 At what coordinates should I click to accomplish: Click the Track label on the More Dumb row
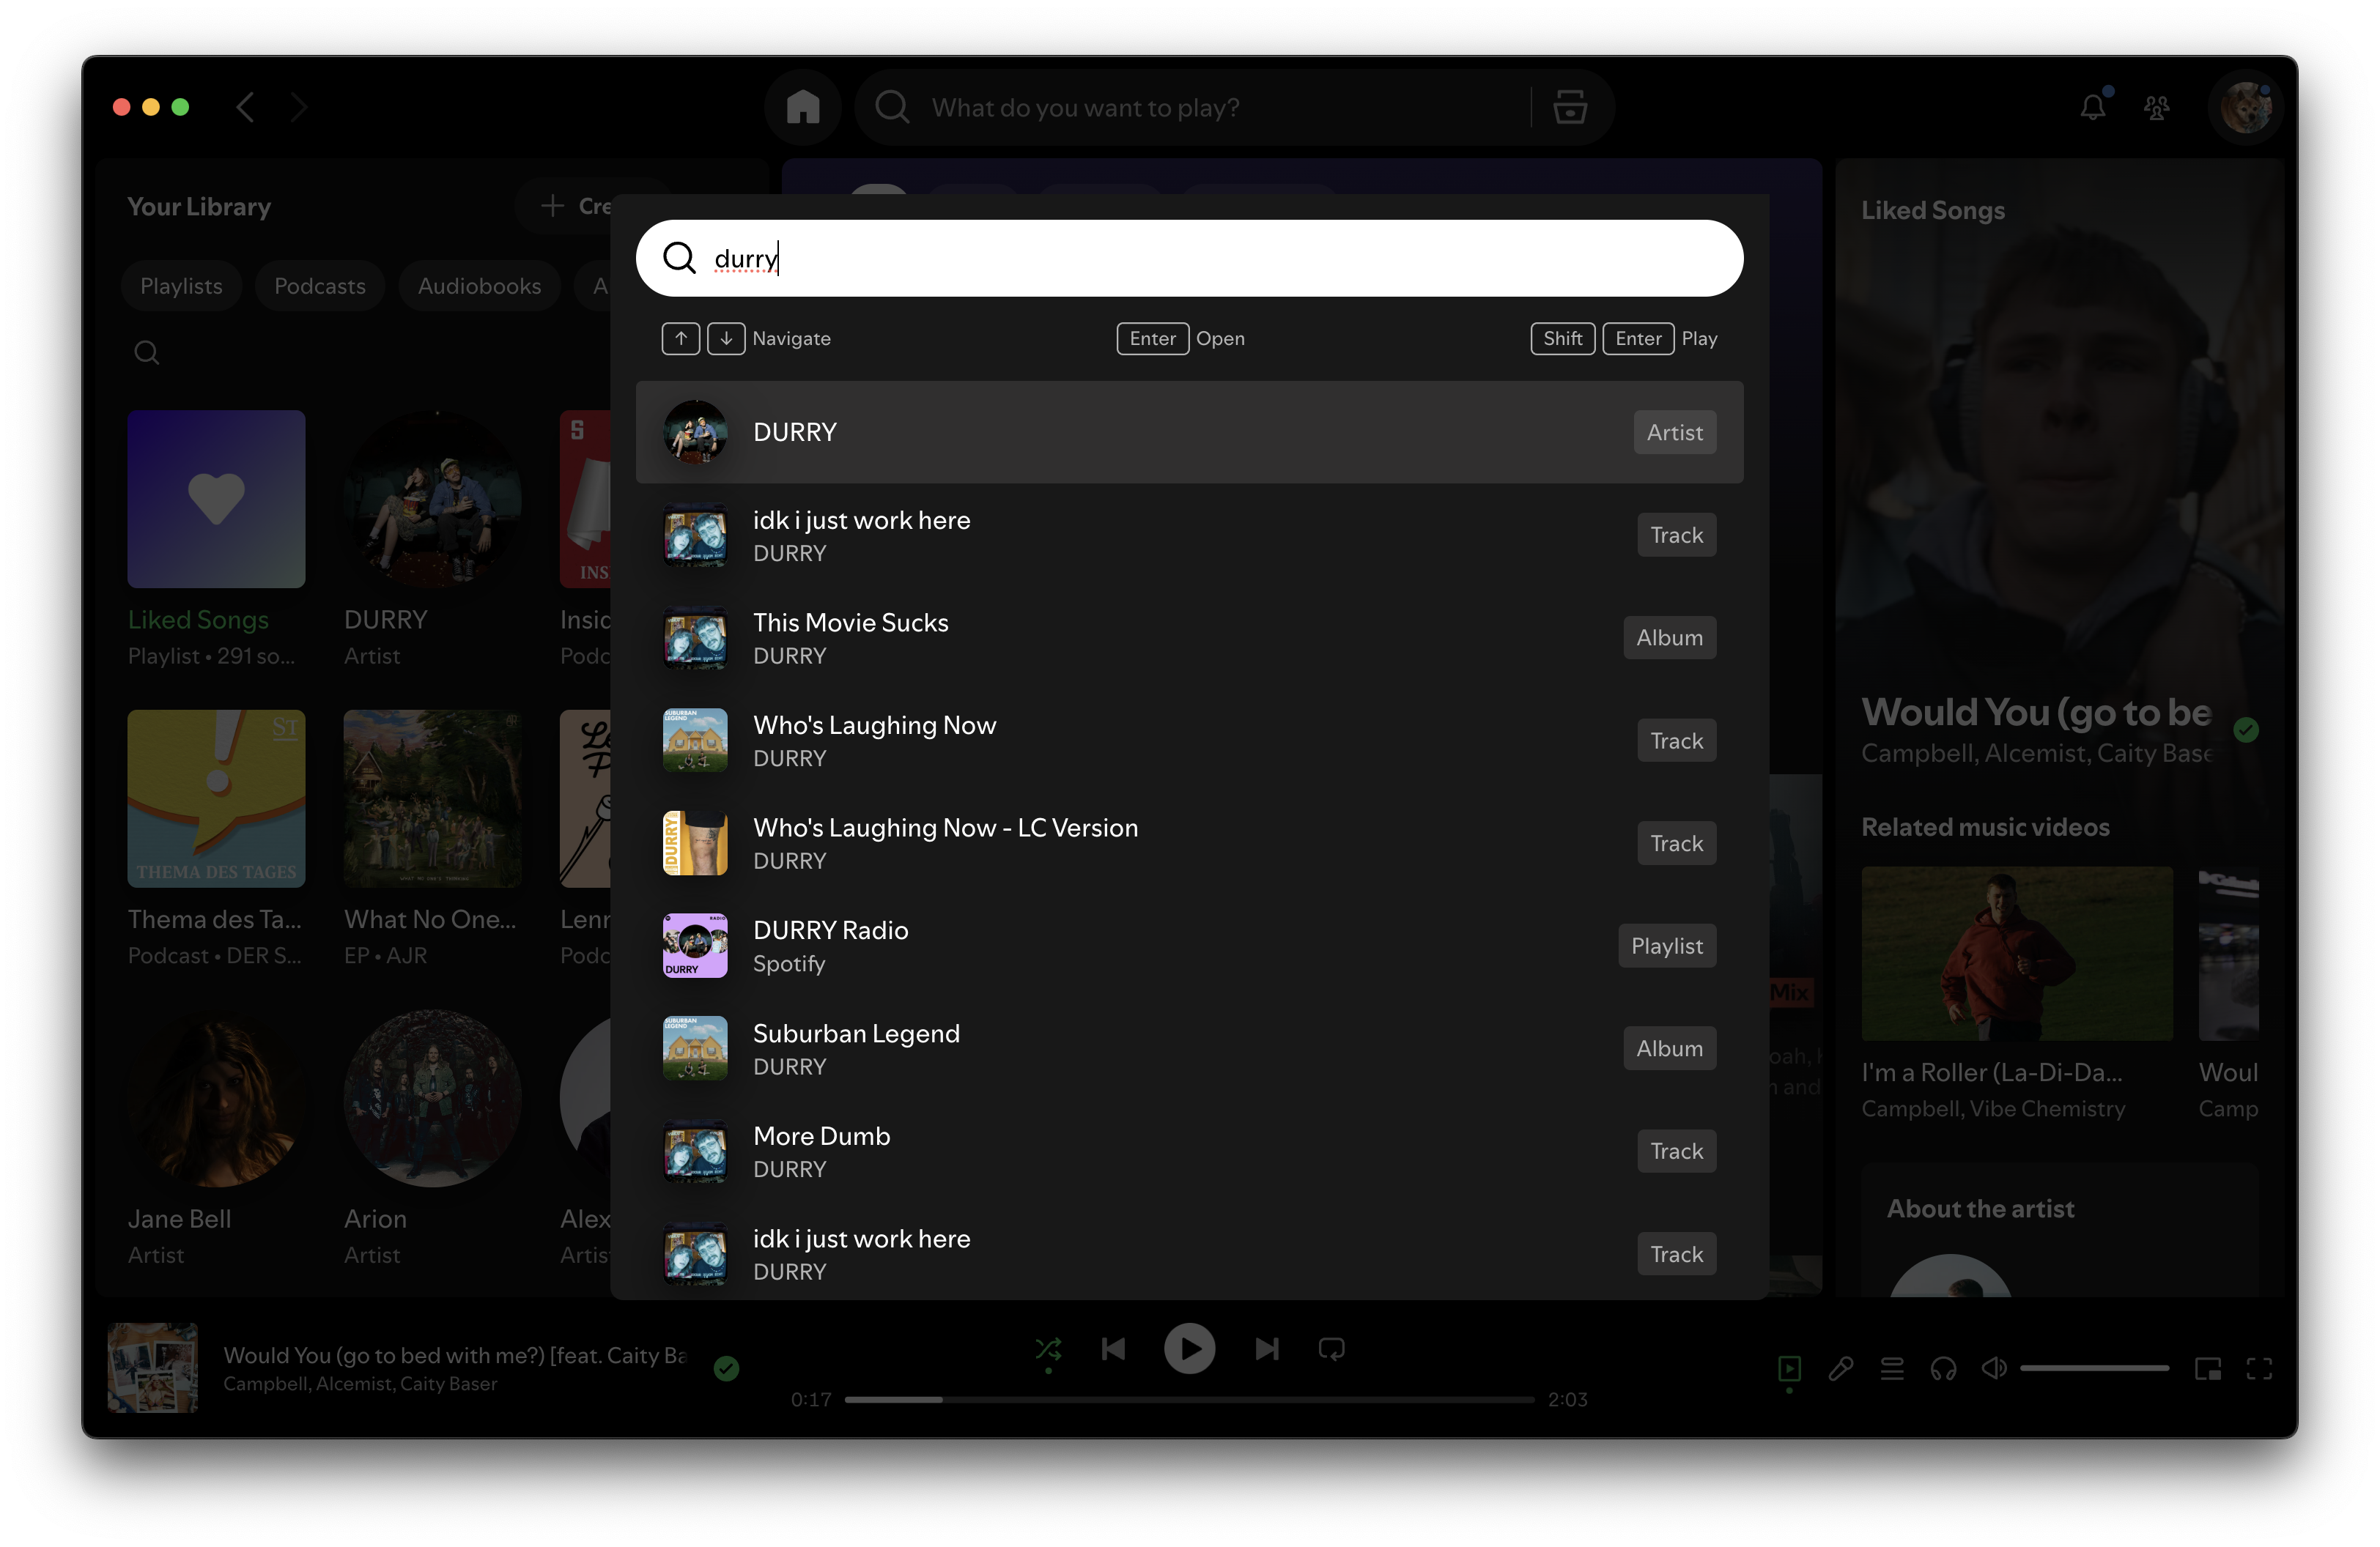point(1676,1151)
